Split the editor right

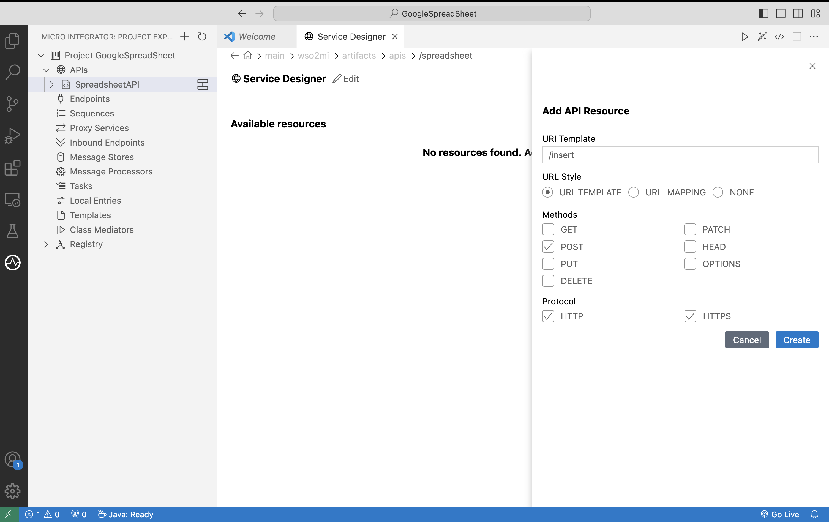(797, 37)
